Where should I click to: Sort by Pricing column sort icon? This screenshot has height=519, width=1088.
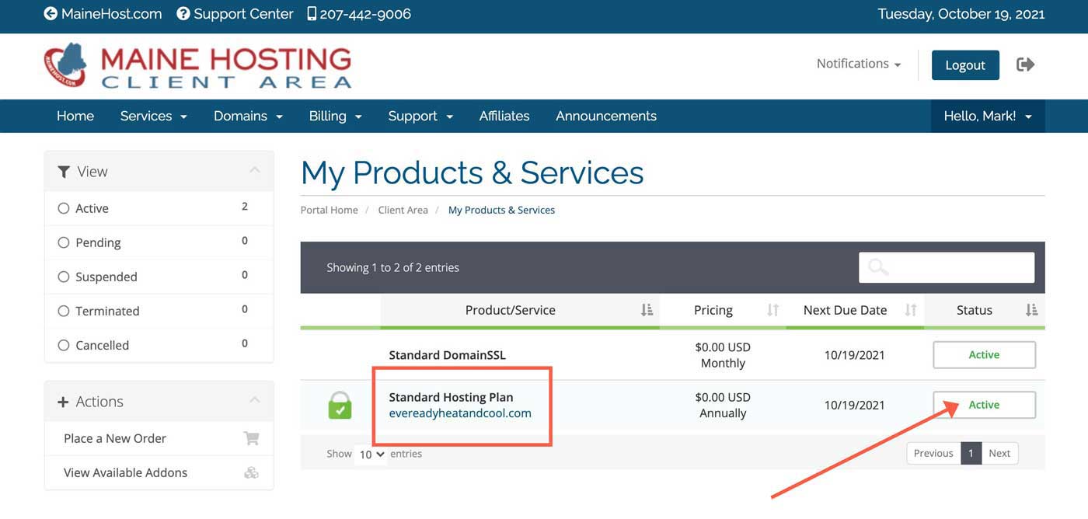(x=772, y=310)
